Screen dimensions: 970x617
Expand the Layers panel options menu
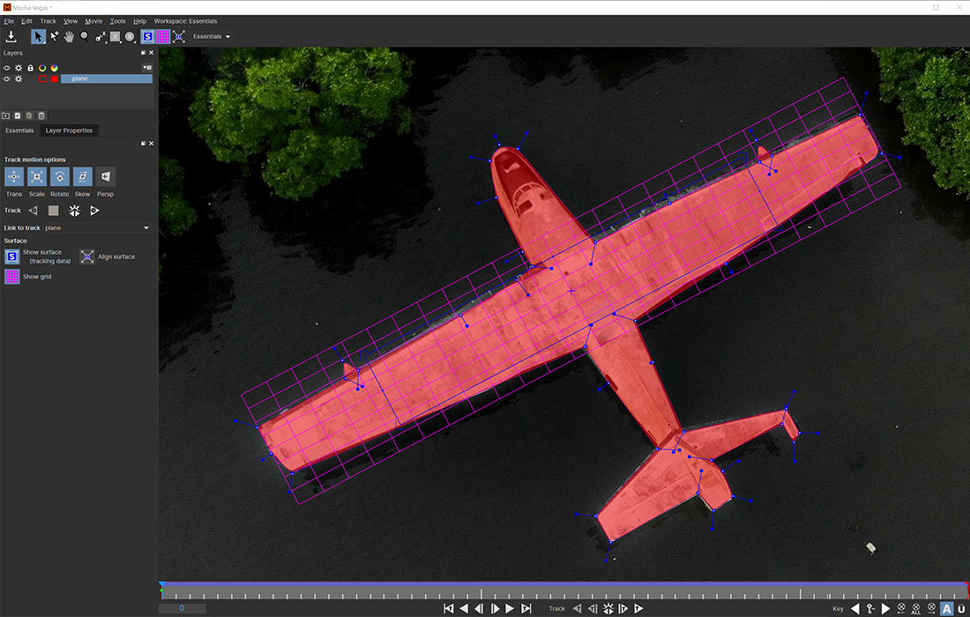pos(147,67)
